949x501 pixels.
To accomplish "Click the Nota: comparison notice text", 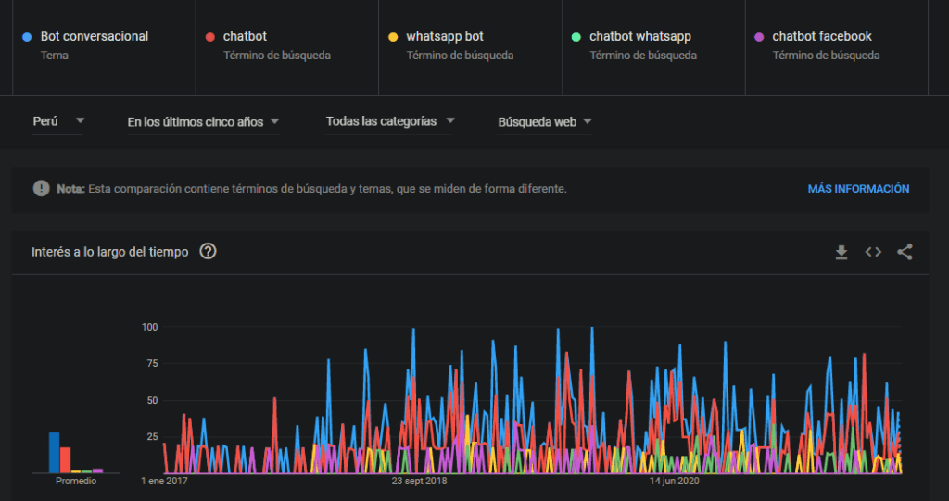I will tap(311, 189).
